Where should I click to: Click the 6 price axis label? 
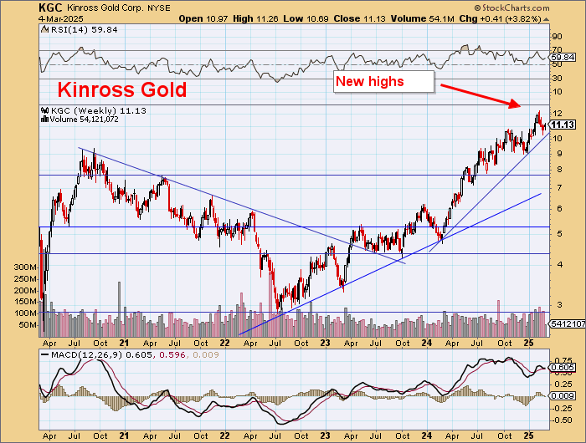559,209
